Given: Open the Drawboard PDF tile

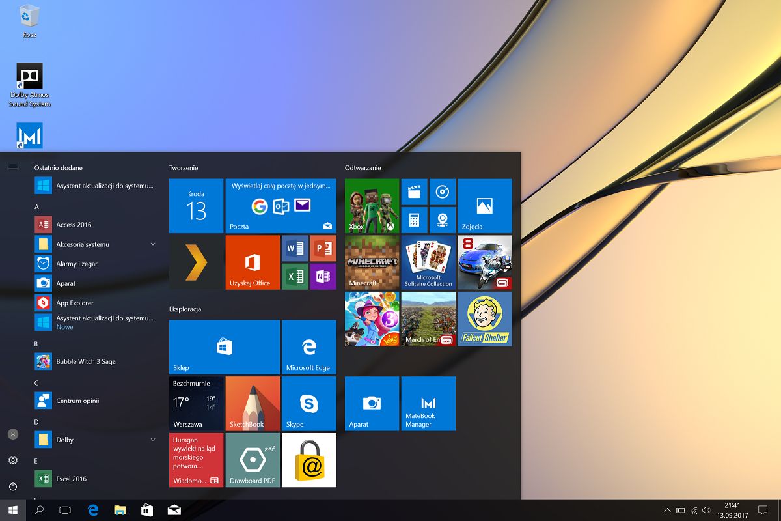Looking at the screenshot, I should point(253,460).
